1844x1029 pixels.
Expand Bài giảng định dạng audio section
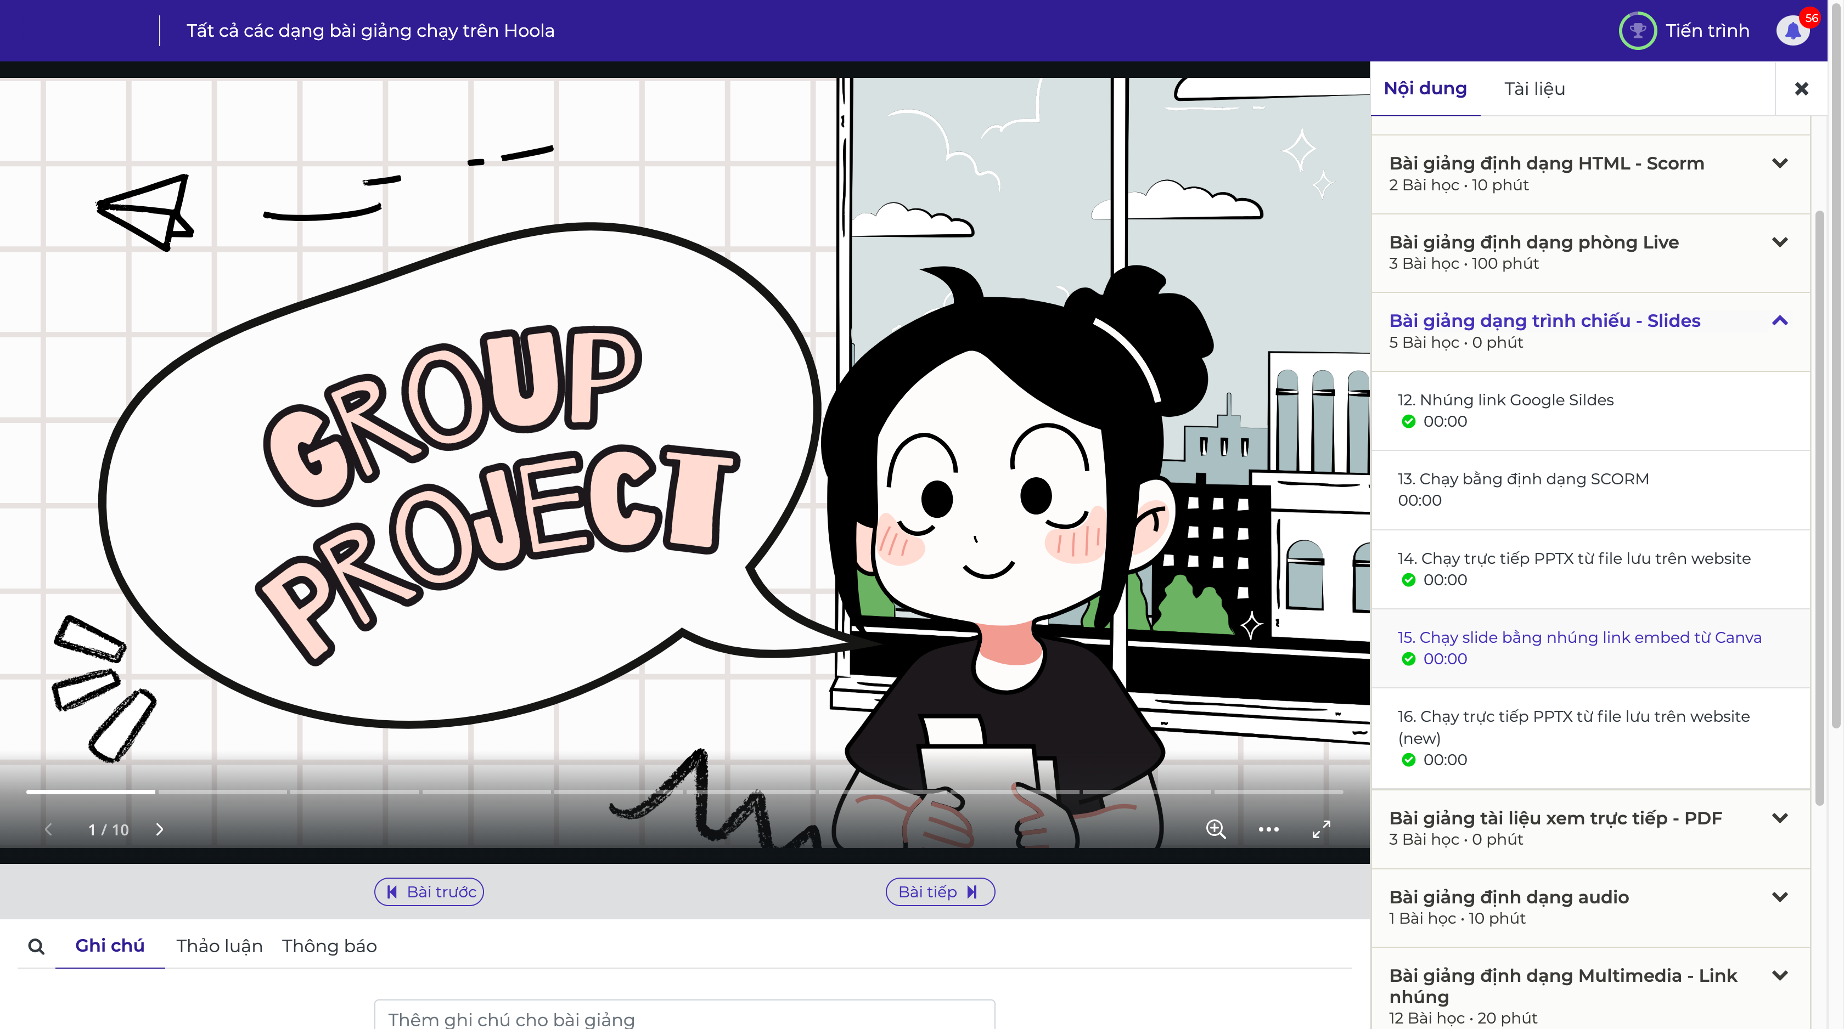click(x=1780, y=897)
